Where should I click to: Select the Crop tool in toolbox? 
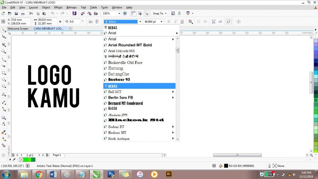(4, 45)
